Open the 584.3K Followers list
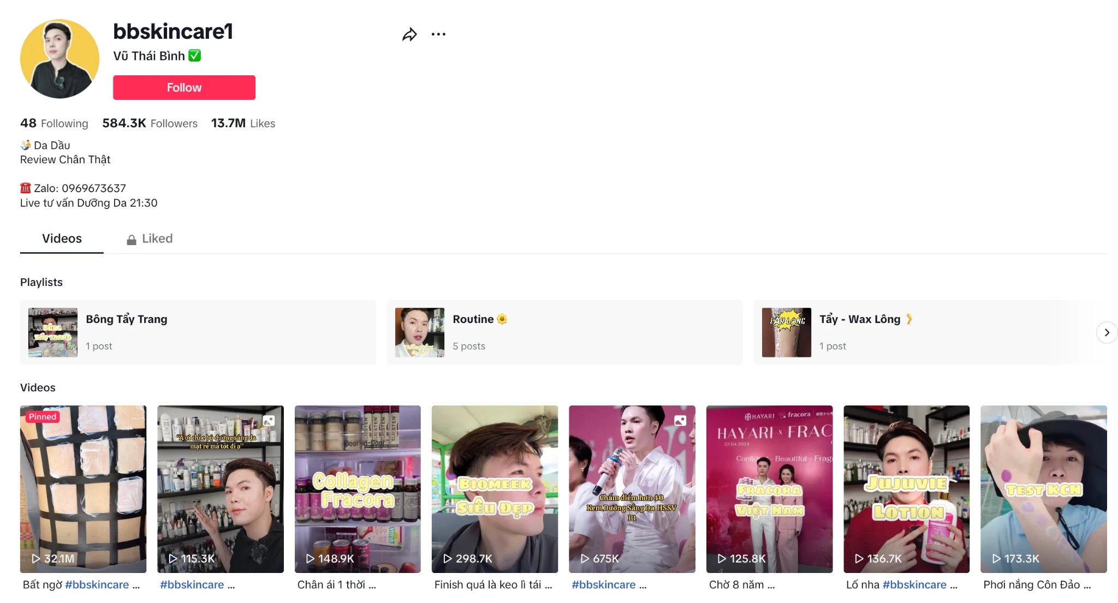This screenshot has height=603, width=1118. pyautogui.click(x=150, y=123)
